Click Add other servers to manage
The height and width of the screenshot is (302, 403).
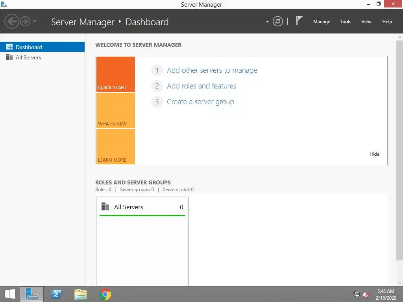coord(212,70)
